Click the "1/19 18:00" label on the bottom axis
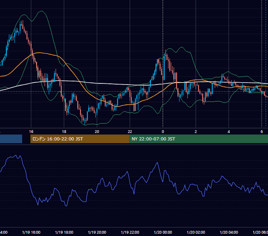The width and height of the screenshot is (268, 236). pyautogui.click(x=64, y=232)
